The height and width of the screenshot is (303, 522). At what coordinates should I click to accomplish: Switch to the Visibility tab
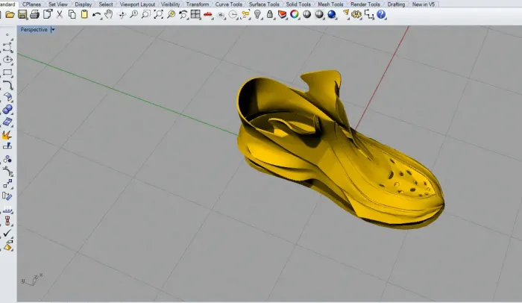(x=171, y=4)
